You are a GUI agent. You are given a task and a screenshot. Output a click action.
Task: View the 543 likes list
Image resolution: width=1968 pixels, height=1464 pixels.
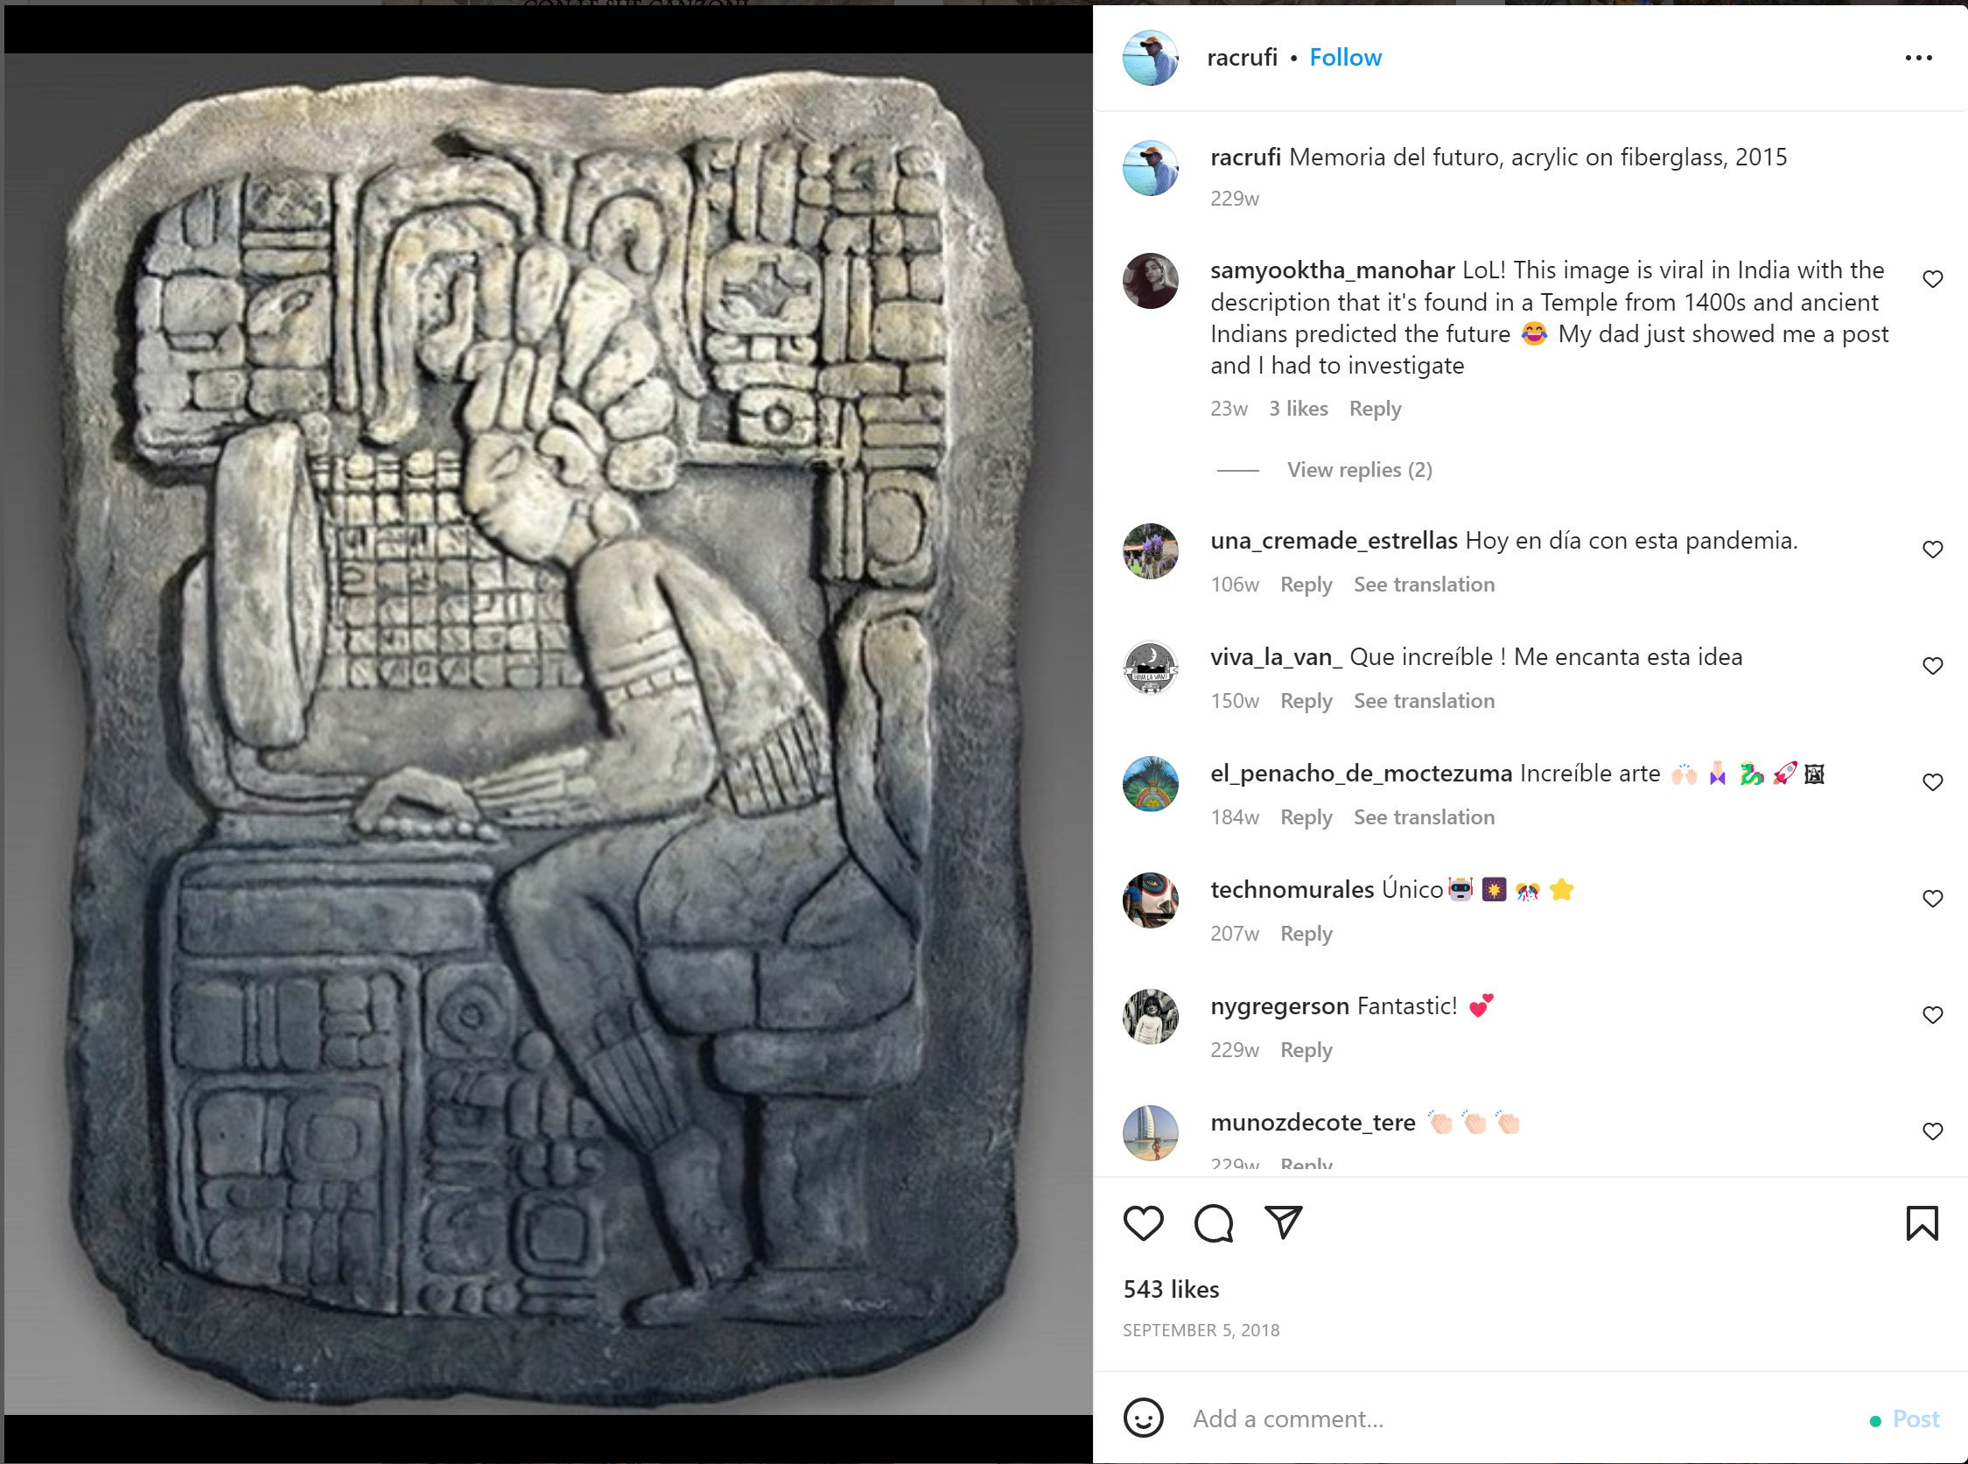point(1171,1289)
